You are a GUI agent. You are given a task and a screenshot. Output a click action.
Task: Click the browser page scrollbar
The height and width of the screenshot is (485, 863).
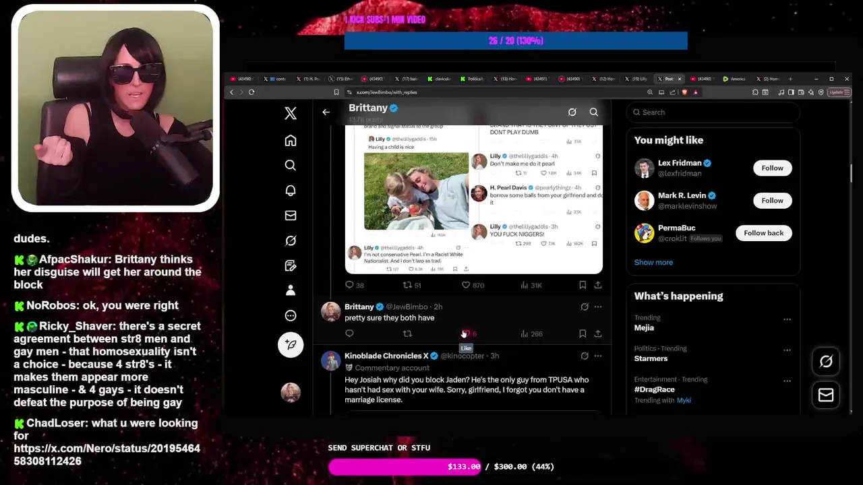[850, 174]
